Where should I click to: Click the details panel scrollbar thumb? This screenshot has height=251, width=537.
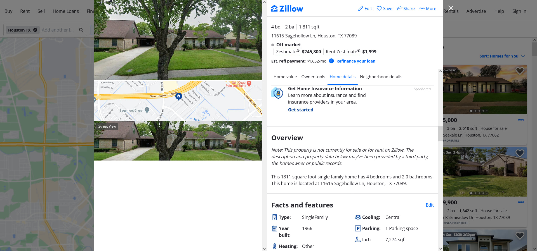click(x=440, y=133)
